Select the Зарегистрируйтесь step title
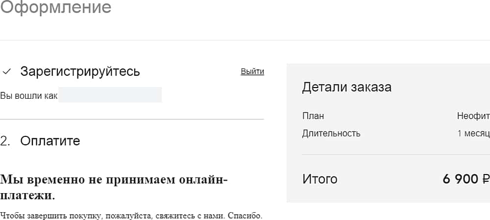This screenshot has height=220, width=490. click(x=80, y=71)
